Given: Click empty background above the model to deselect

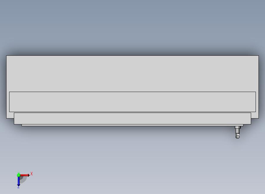Looking at the screenshot, I should 132,25.
